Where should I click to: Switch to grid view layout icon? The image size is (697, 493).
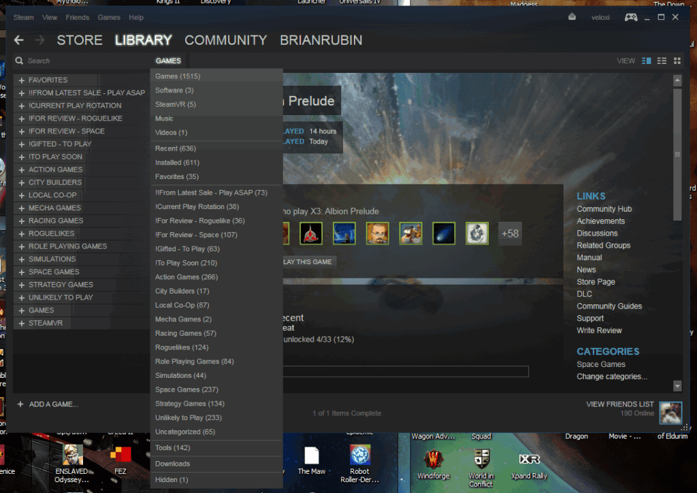(677, 61)
